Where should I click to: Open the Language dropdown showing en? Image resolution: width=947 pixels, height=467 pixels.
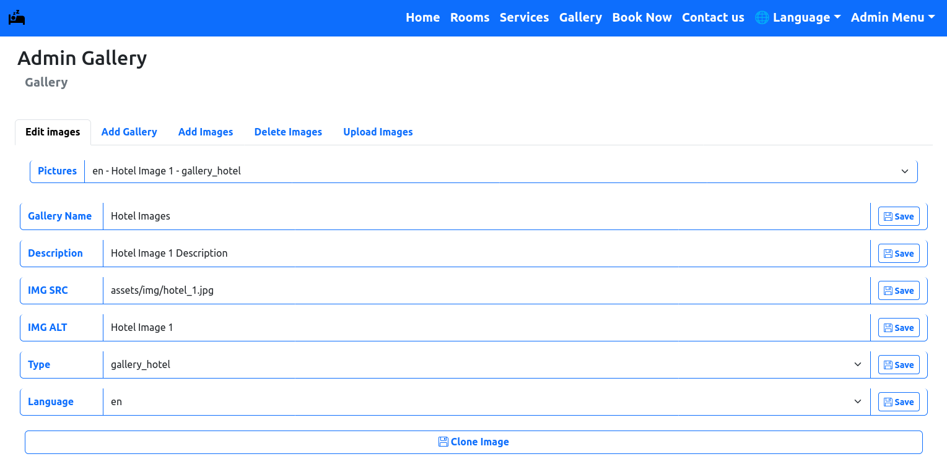[487, 402]
